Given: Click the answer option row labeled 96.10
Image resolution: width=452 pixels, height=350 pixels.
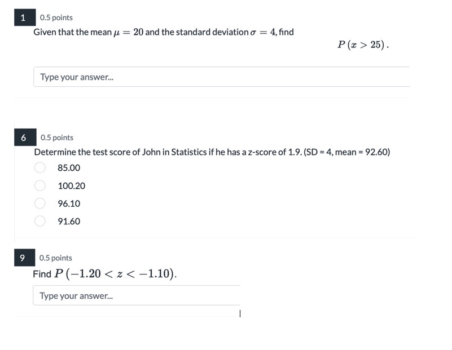Looking at the screenshot, I should (x=70, y=203).
